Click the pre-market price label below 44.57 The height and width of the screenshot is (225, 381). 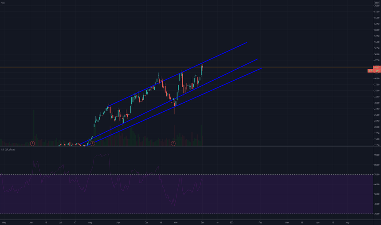click(374, 71)
